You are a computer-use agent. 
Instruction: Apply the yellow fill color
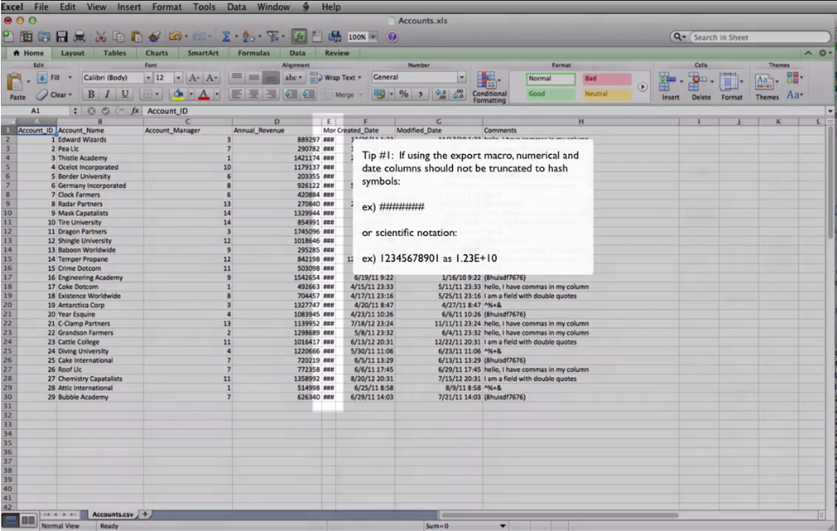tap(178, 95)
